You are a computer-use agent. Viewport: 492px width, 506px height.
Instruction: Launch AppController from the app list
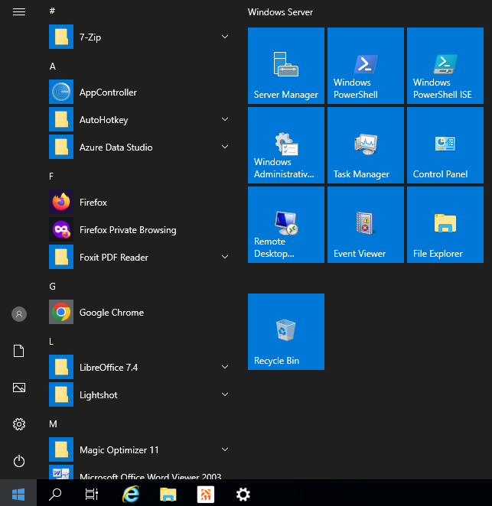(x=139, y=92)
